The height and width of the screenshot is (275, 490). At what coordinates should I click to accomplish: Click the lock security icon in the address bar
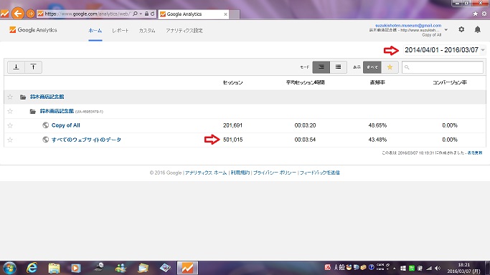146,14
